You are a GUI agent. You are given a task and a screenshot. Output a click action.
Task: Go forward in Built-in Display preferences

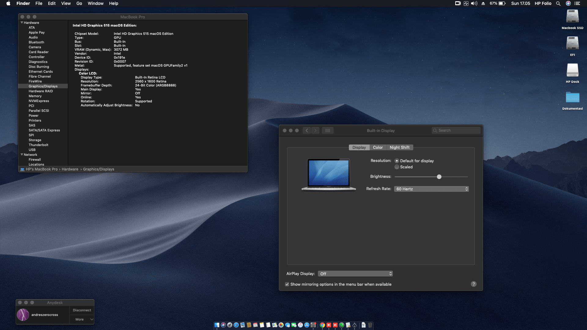(316, 130)
